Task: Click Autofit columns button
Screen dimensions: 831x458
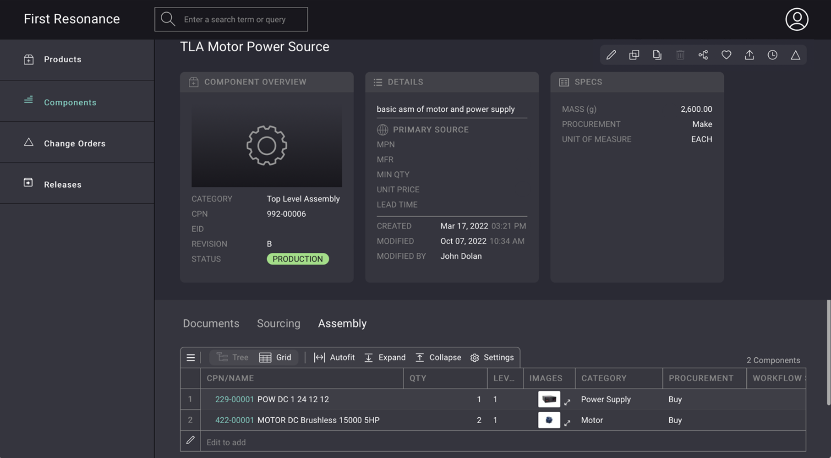Action: pos(334,357)
